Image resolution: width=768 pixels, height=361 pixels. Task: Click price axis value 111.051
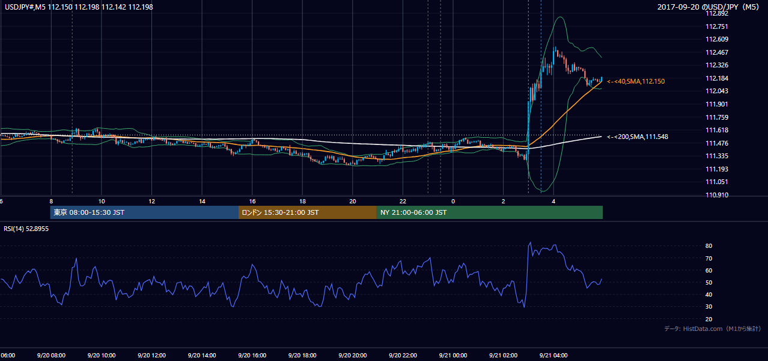click(718, 182)
